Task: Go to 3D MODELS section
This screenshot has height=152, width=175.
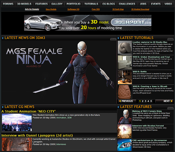Action: coord(24,4)
